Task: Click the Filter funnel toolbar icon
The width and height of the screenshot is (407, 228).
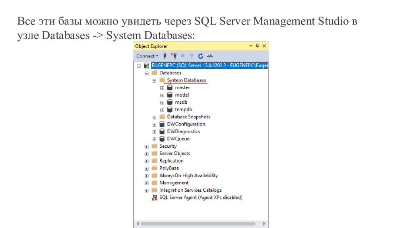Action: [192, 56]
